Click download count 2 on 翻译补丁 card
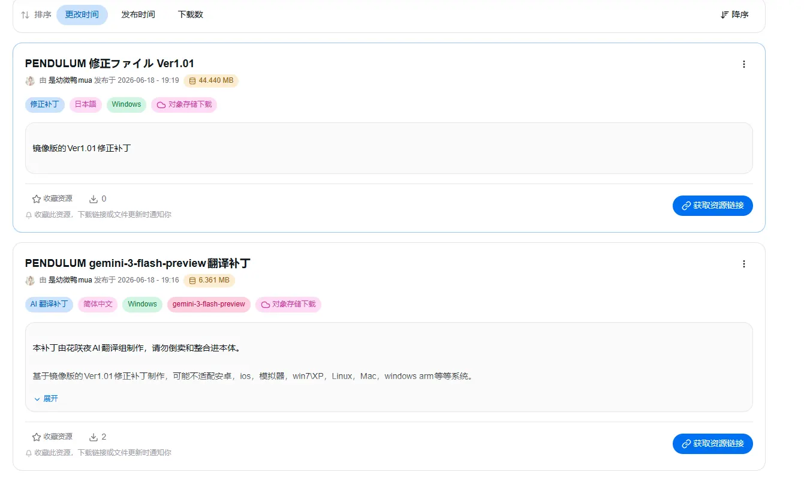The image size is (804, 481). [98, 437]
